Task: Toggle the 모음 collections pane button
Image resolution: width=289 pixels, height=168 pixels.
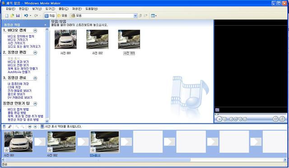Action: [62, 16]
